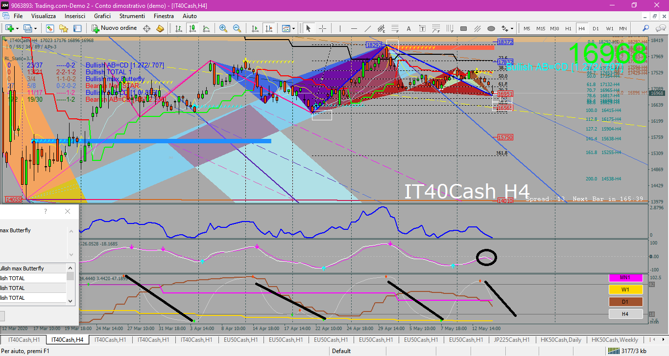Open the Navigator star-folder icon

pyautogui.click(x=63, y=28)
